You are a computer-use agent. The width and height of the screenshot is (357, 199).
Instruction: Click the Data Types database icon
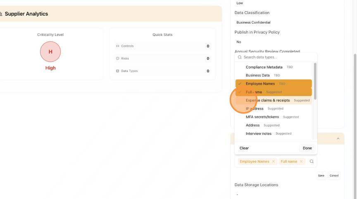118,71
